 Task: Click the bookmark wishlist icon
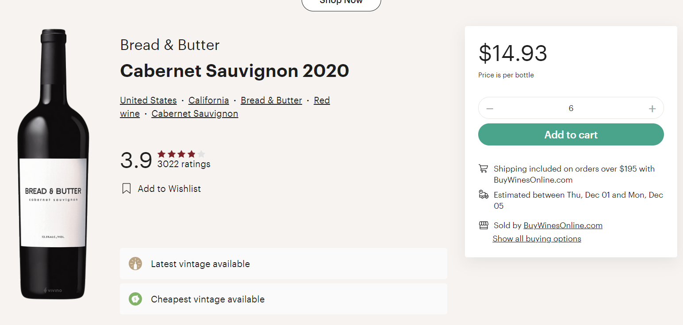127,189
